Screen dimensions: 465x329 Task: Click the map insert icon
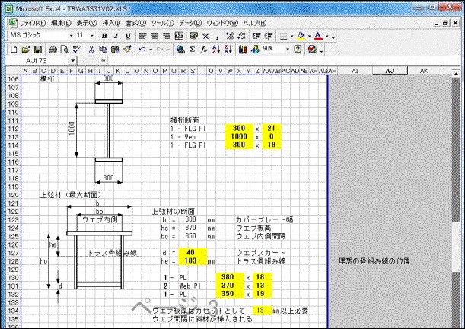(255, 50)
